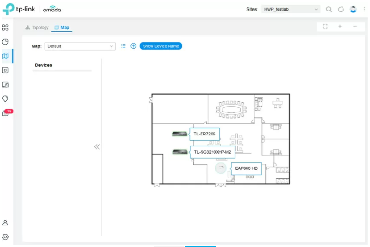Image resolution: width=370 pixels, height=247 pixels.
Task: Open the Map Default dropdown
Action: pos(80,46)
